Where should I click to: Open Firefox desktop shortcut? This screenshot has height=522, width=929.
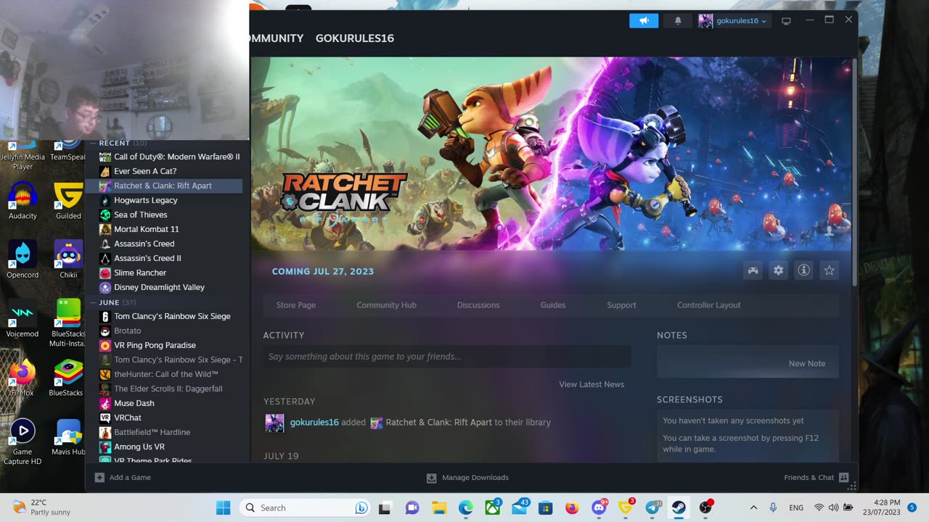22,378
